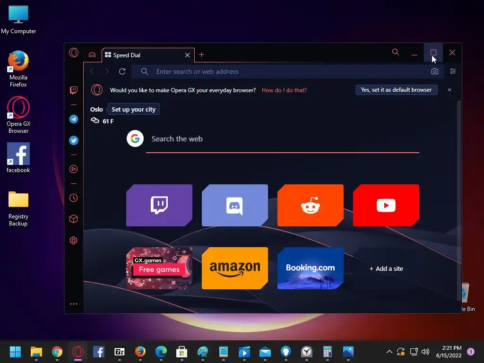
Task: Open Mail app from taskbar
Action: click(265, 352)
